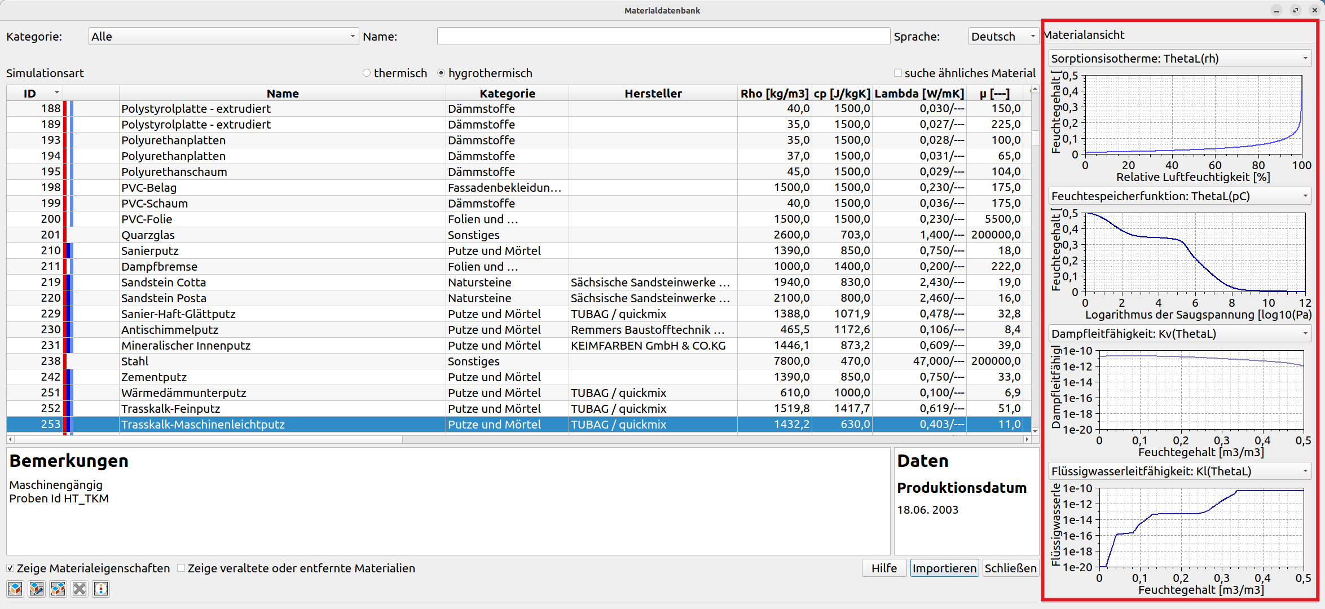Click the Lambda [W/mK] column header

[919, 94]
